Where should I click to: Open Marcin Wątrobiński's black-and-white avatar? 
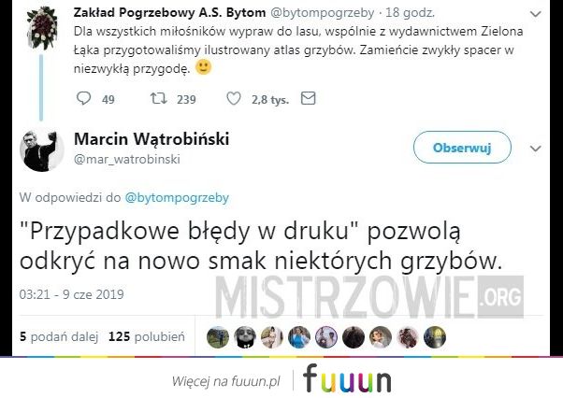click(42, 149)
